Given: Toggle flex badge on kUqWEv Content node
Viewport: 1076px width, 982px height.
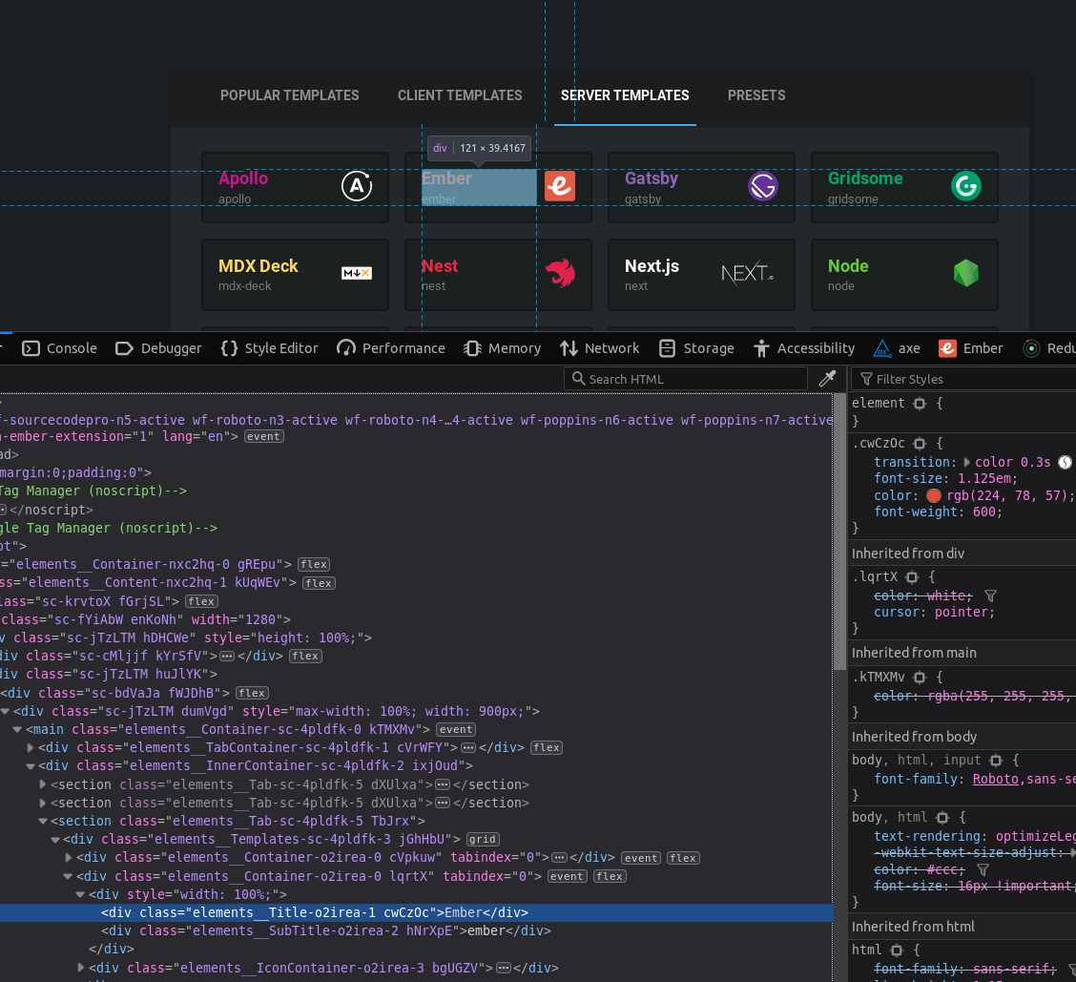Looking at the screenshot, I should (x=319, y=583).
